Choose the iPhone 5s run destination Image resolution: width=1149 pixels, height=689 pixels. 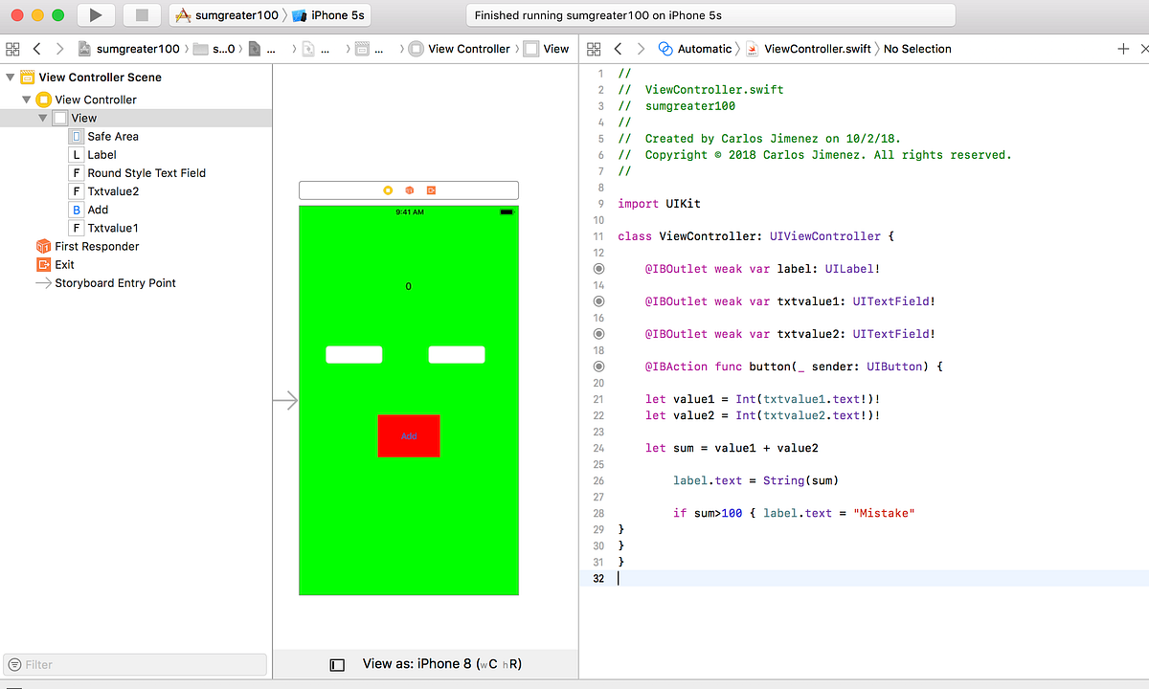pyautogui.click(x=329, y=15)
